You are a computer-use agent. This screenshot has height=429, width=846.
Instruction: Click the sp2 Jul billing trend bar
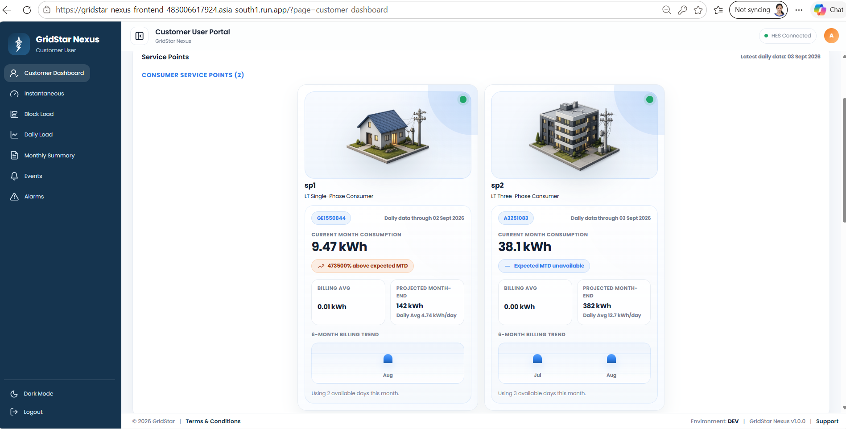[x=537, y=359]
